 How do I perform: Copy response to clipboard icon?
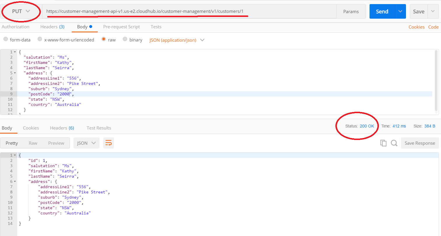point(383,143)
